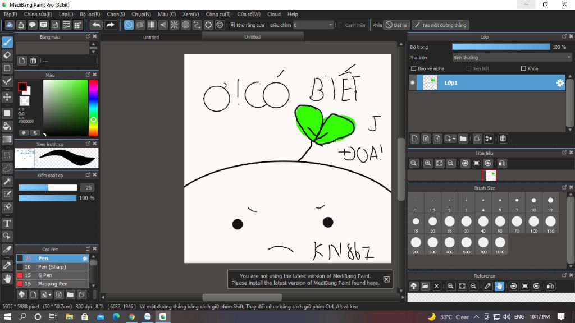Adjust brush size slider at 25
The height and width of the screenshot is (323, 575).
pyautogui.click(x=48, y=187)
